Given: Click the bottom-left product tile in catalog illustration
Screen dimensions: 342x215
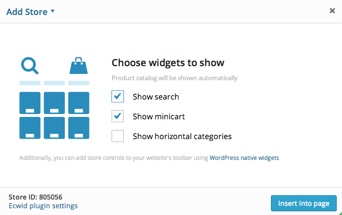Looking at the screenshot, I should point(30,128).
